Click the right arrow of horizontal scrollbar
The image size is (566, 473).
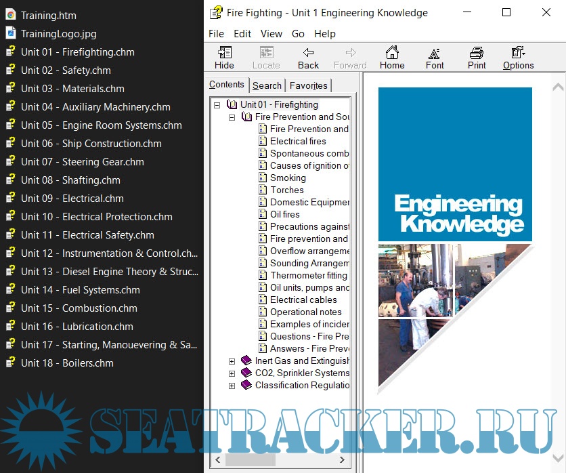(x=342, y=459)
